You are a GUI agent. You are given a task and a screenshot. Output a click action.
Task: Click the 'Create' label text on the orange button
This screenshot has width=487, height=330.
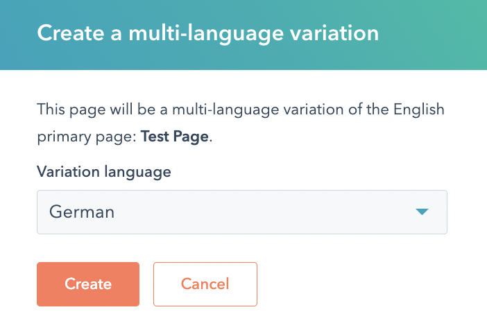[x=88, y=284]
